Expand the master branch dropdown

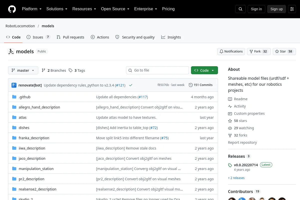(23, 70)
